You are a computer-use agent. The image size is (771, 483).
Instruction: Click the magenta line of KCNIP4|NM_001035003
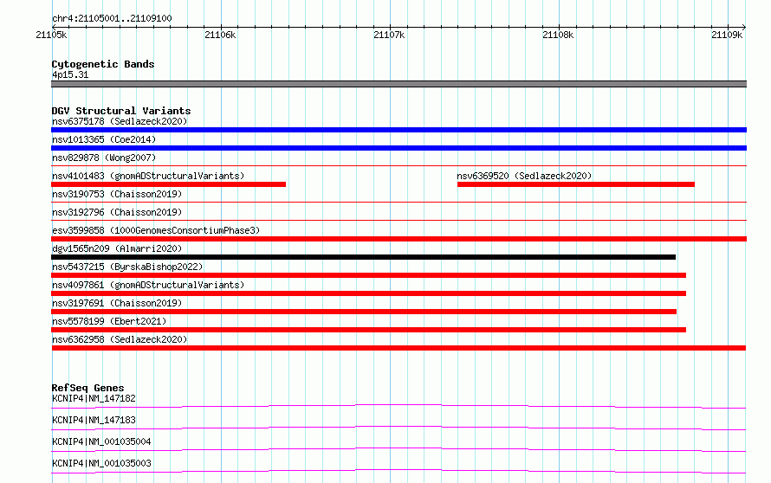click(x=398, y=471)
